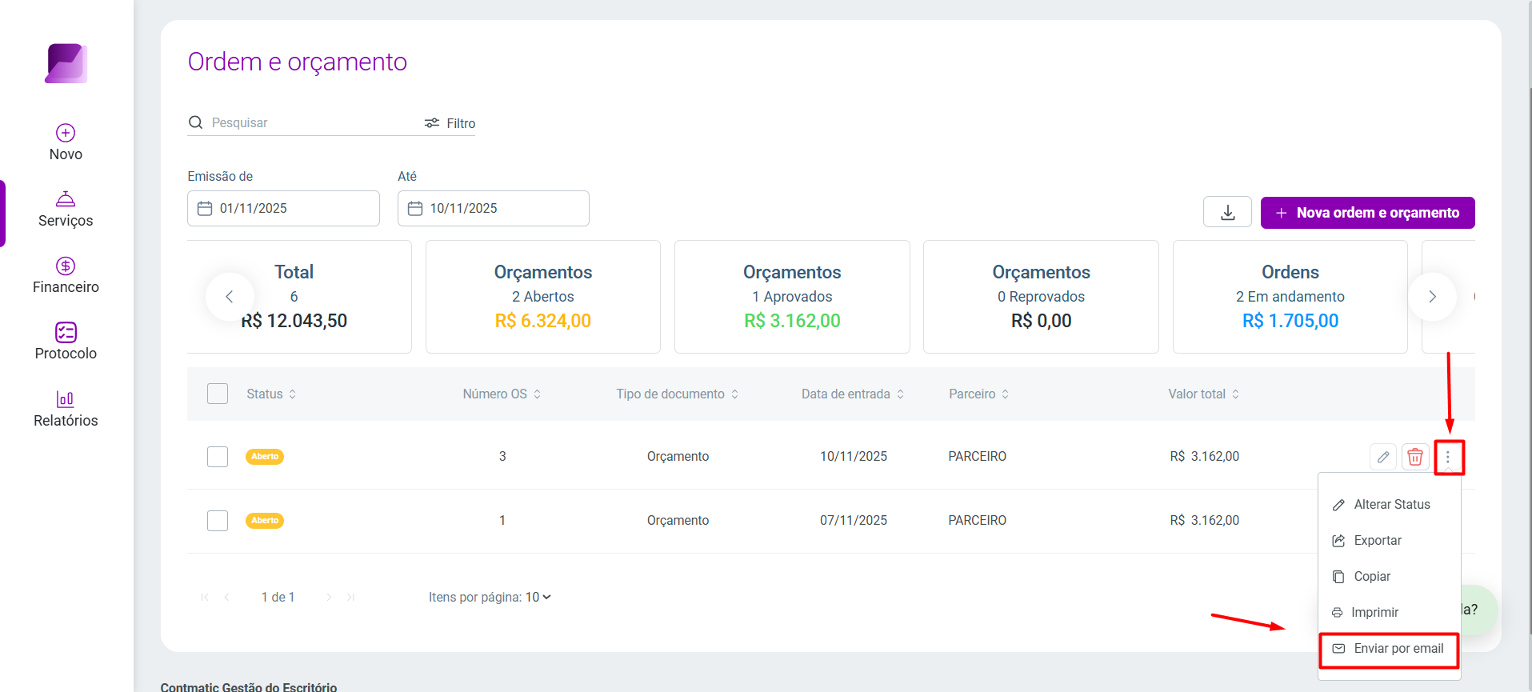
Task: Open the Relatórios chart icon
Action: coord(66,398)
